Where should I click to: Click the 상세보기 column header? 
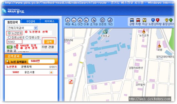[x=53, y=67]
